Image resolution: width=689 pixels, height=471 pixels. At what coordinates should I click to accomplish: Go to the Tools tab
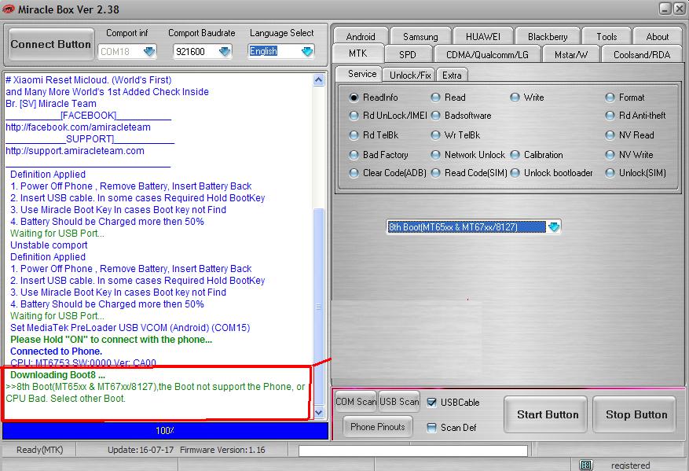point(607,36)
